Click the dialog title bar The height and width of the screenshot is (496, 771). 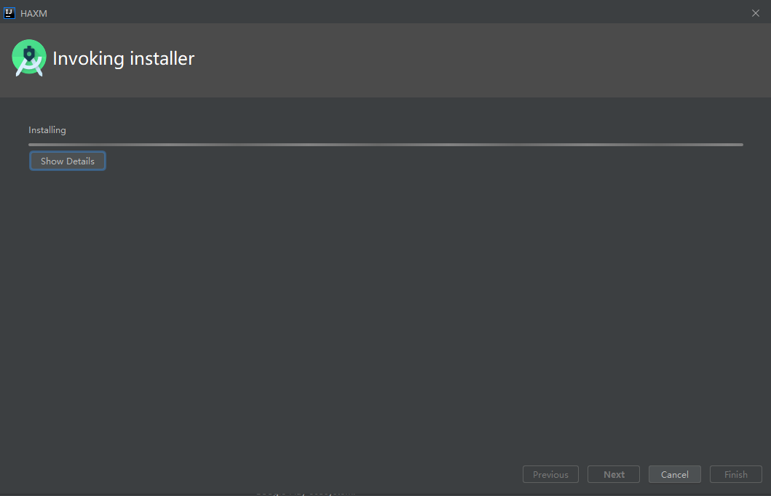coord(364,12)
